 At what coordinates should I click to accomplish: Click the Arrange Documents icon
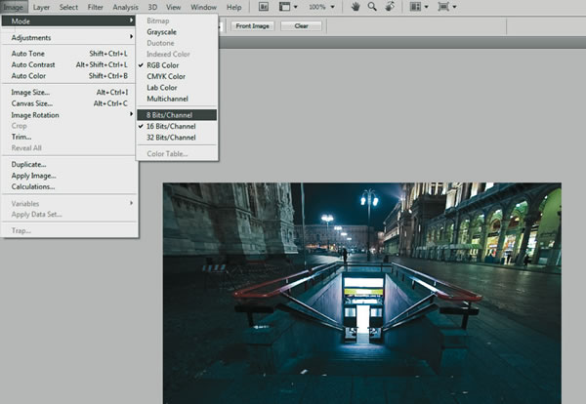415,7
